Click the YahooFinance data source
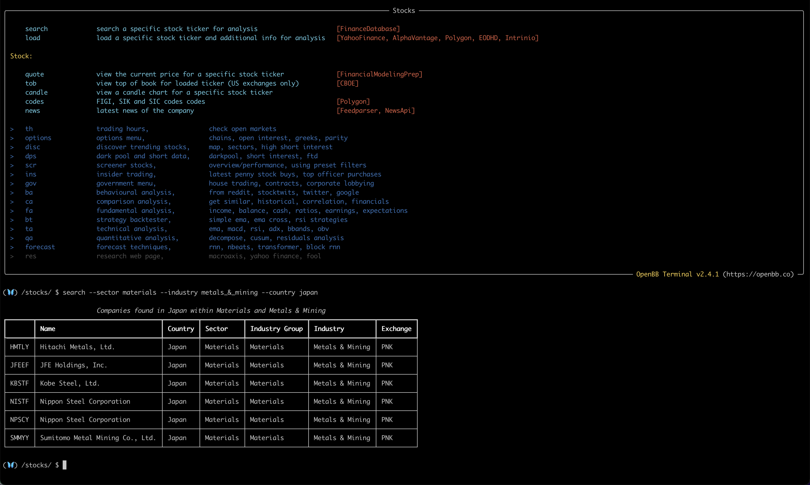Viewport: 810px width, 485px height. pyautogui.click(x=362, y=38)
